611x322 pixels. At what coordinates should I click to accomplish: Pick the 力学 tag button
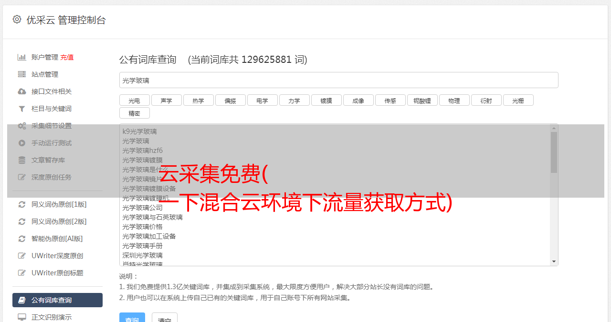[x=294, y=100]
